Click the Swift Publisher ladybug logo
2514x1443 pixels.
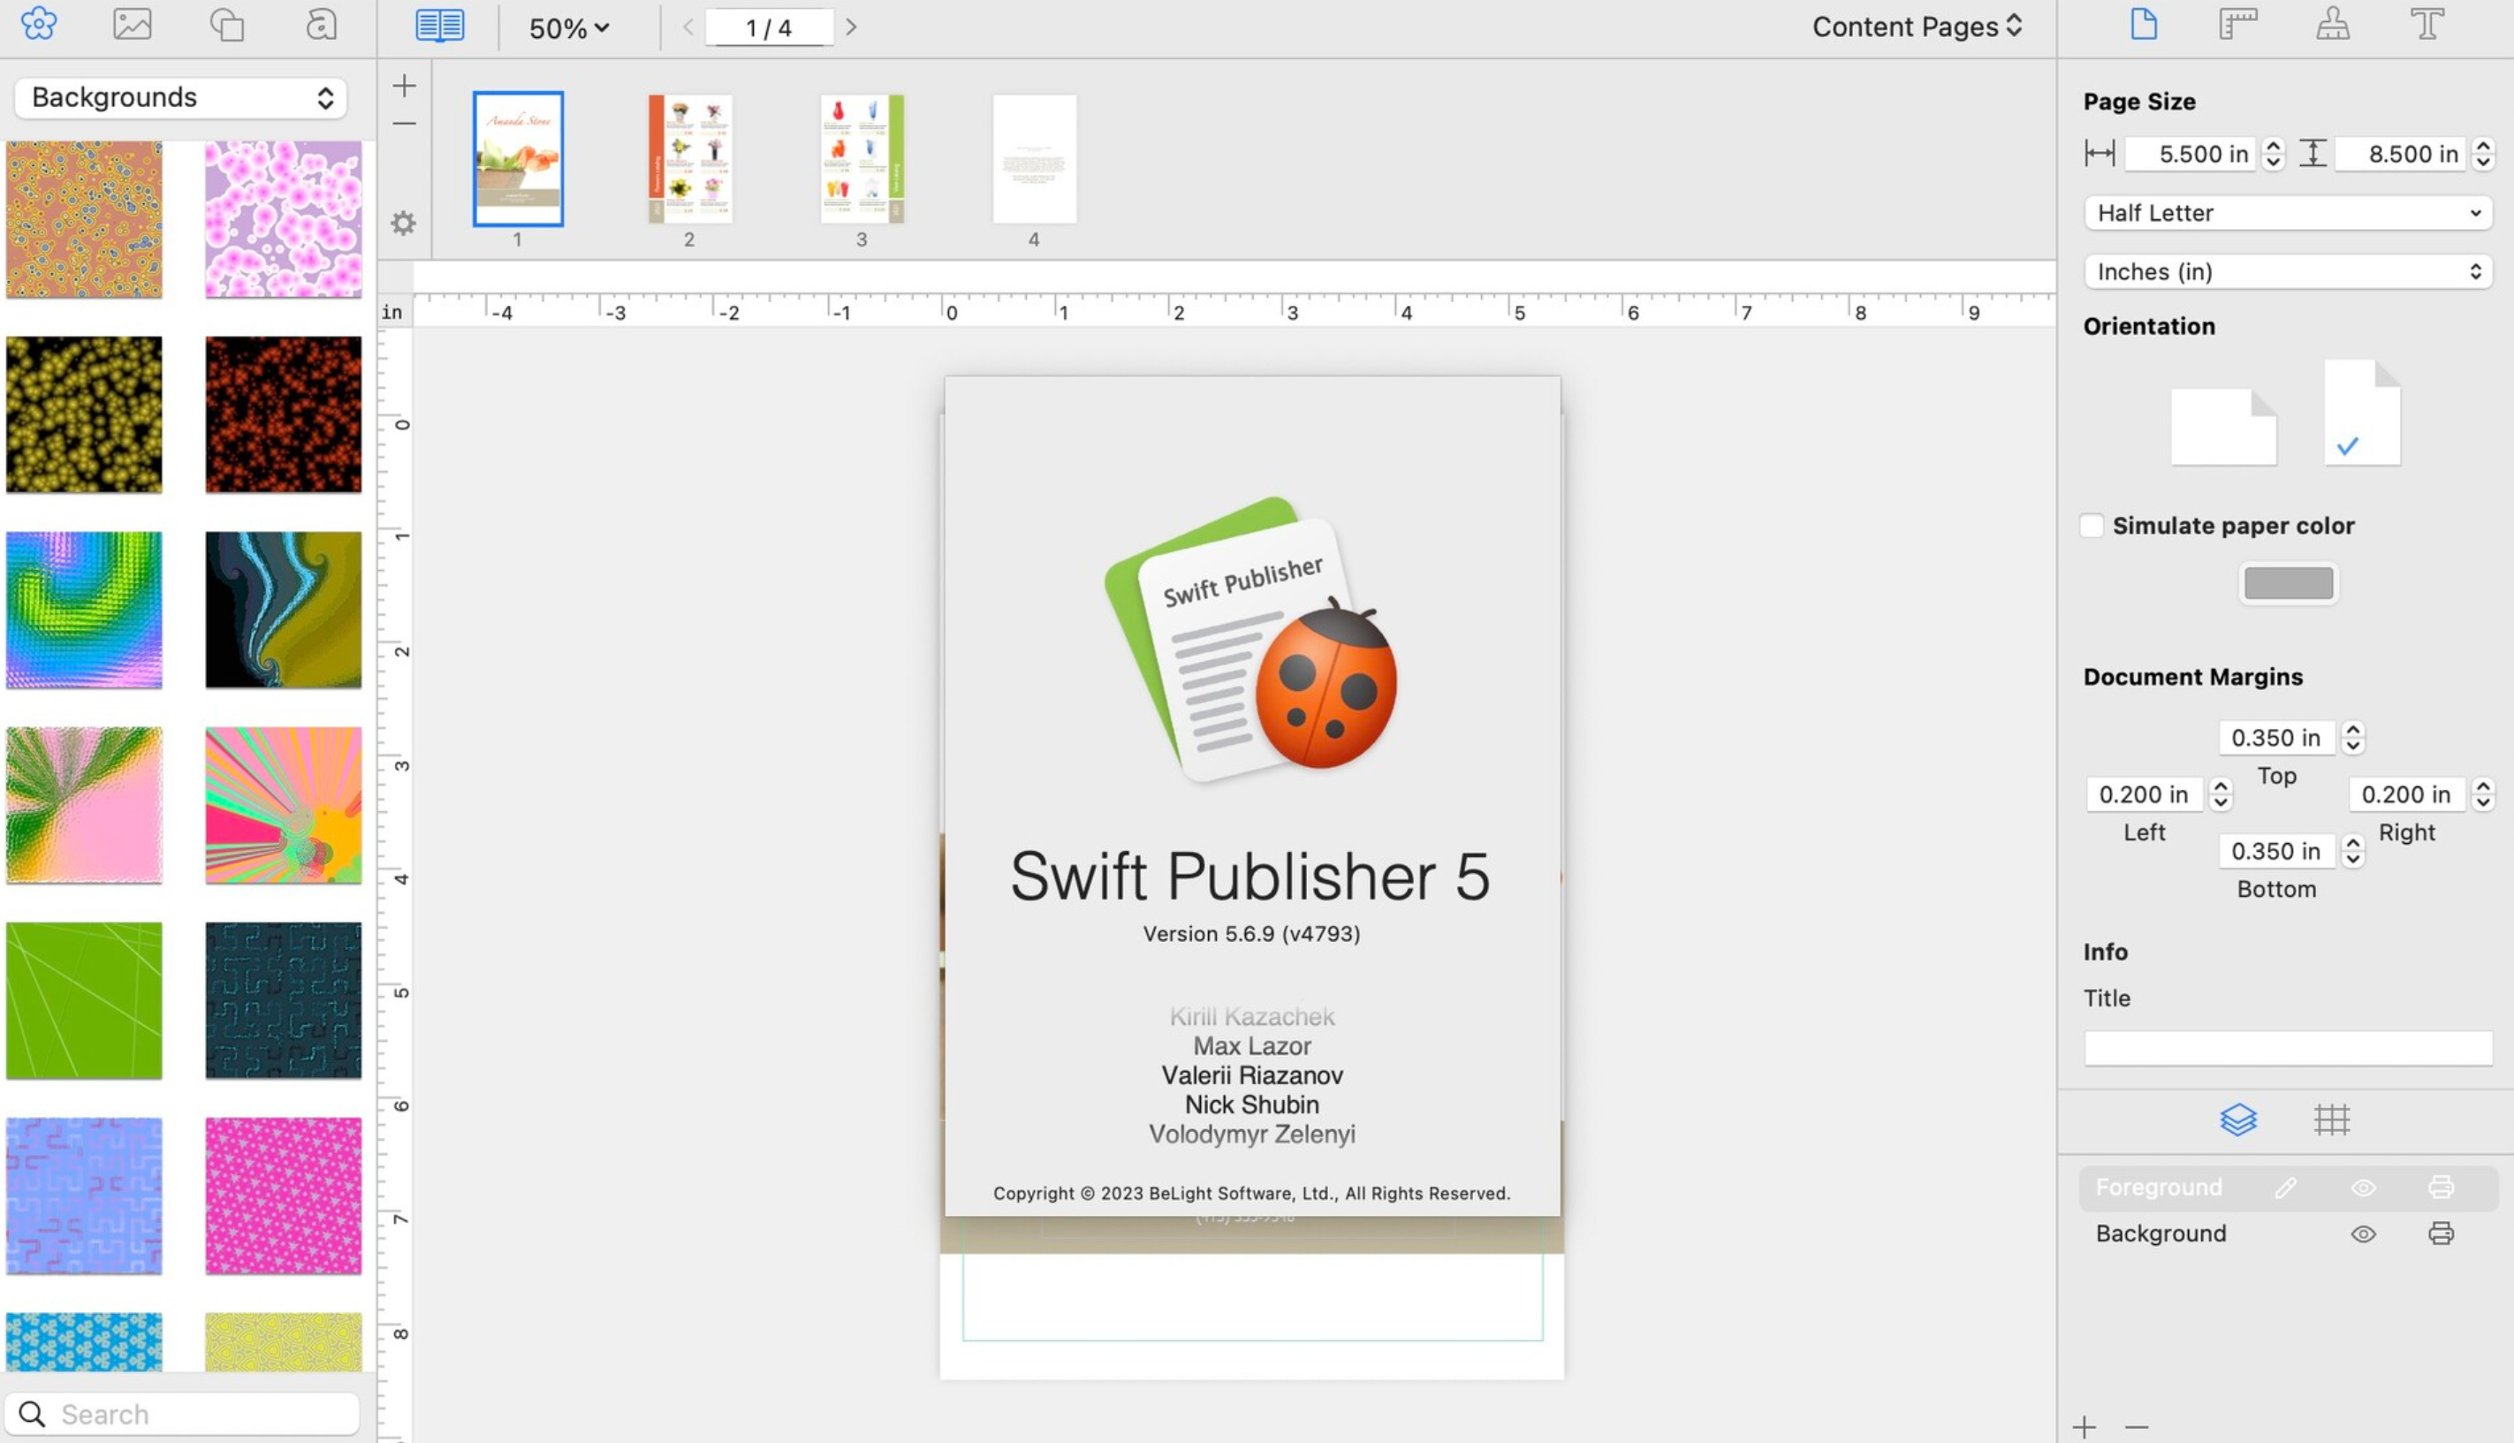point(1251,639)
